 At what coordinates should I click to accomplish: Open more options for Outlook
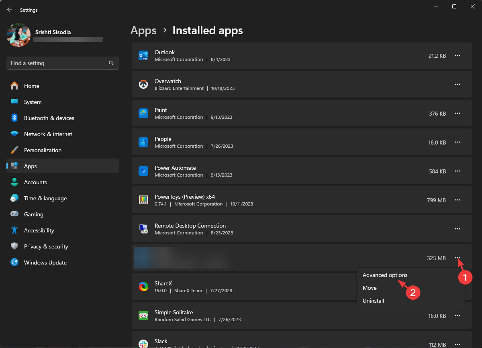[457, 56]
